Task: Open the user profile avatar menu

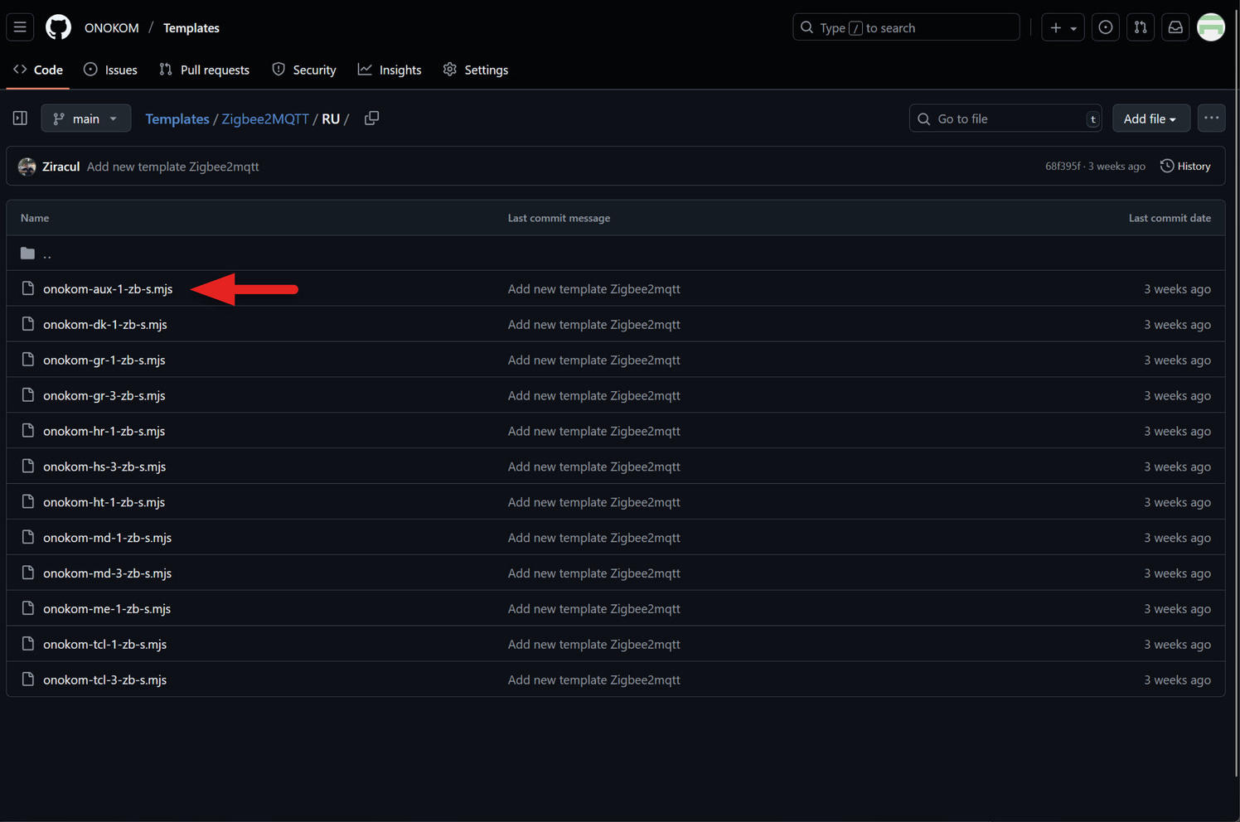Action: click(x=1211, y=27)
